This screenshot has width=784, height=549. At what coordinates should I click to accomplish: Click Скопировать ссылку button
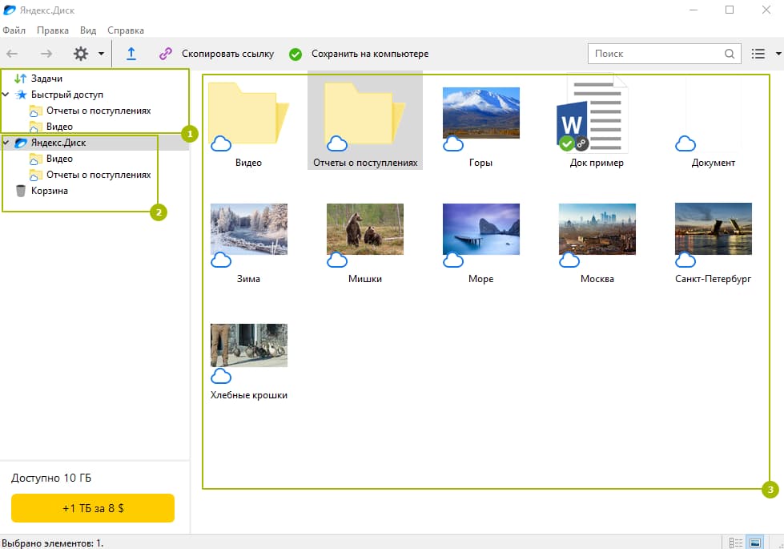[216, 54]
